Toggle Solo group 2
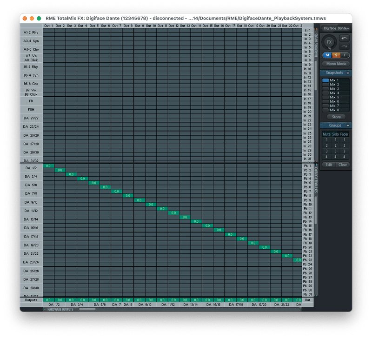Viewport: 372px width, 338px height. click(x=335, y=146)
